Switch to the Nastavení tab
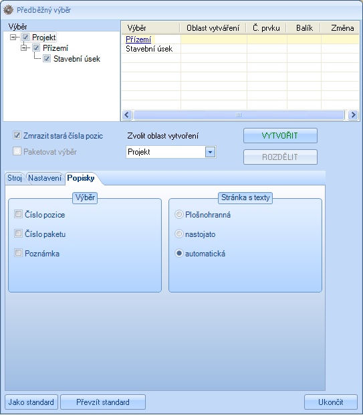This screenshot has height=415, width=363. (45, 178)
